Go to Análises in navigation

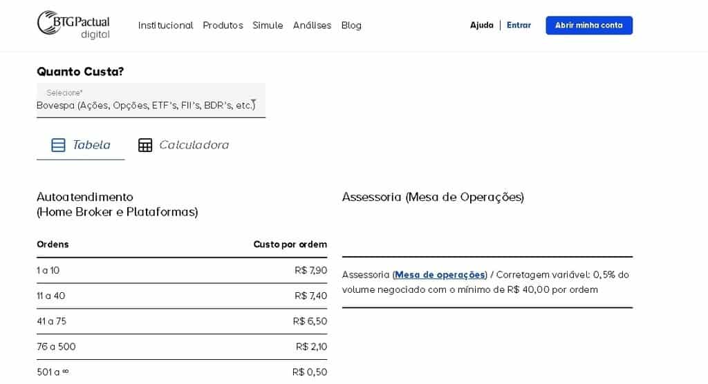pos(312,26)
